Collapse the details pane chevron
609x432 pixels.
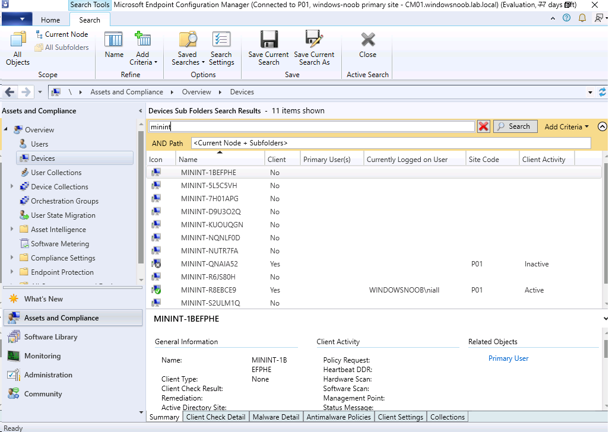(x=605, y=319)
